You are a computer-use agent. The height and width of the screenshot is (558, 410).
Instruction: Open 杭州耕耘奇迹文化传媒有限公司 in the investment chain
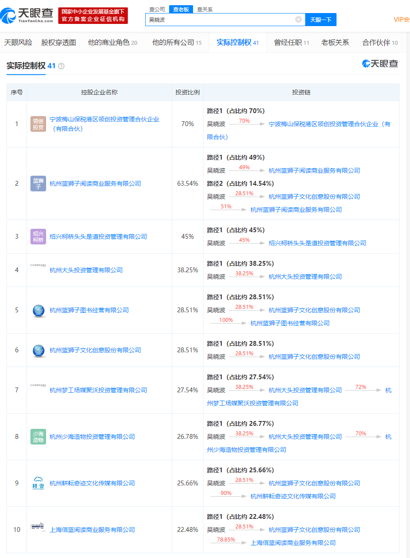coord(293,496)
